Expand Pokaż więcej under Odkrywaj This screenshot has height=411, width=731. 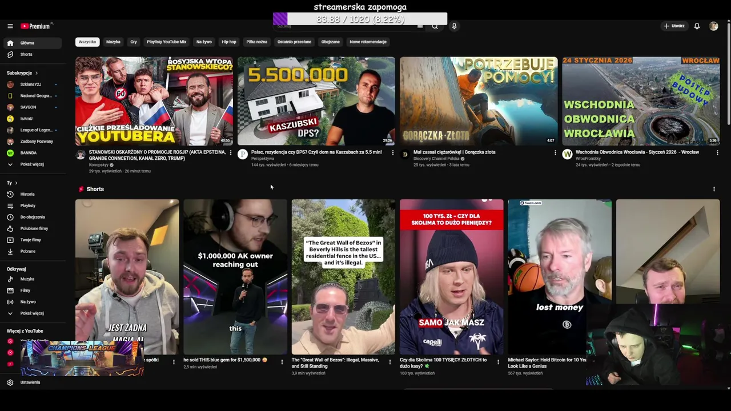33,313
